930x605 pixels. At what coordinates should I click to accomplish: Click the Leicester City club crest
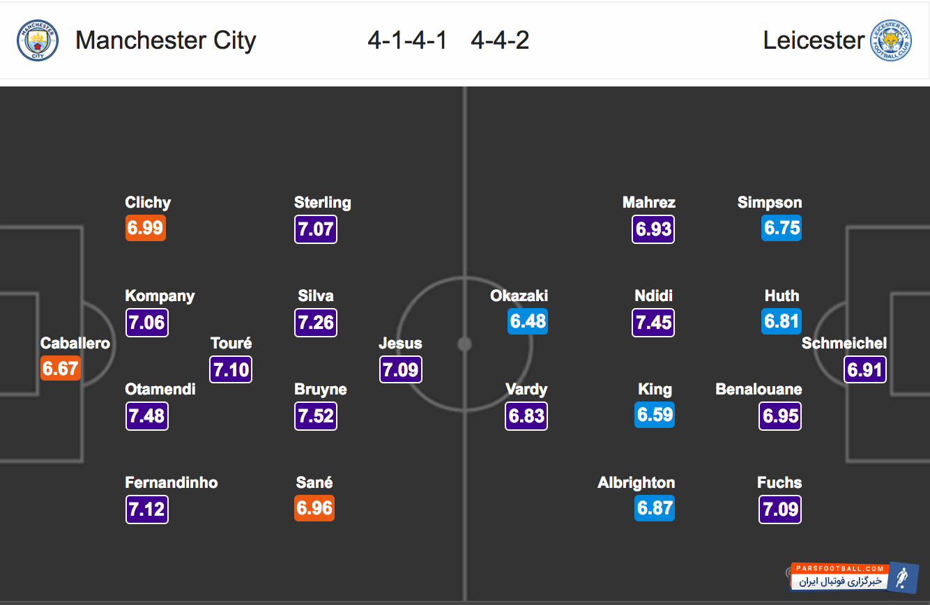(891, 40)
